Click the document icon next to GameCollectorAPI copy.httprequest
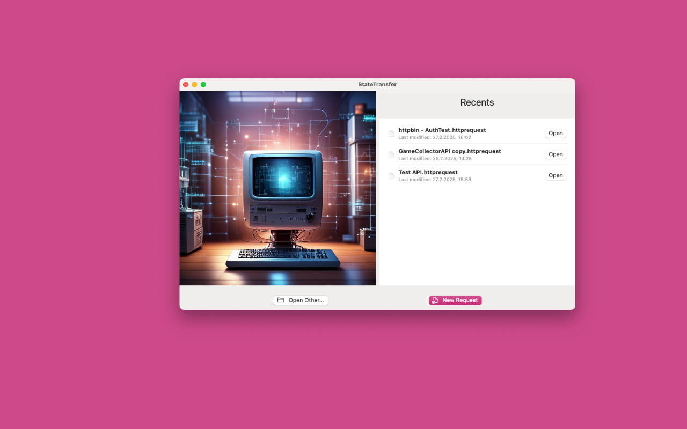 click(391, 154)
